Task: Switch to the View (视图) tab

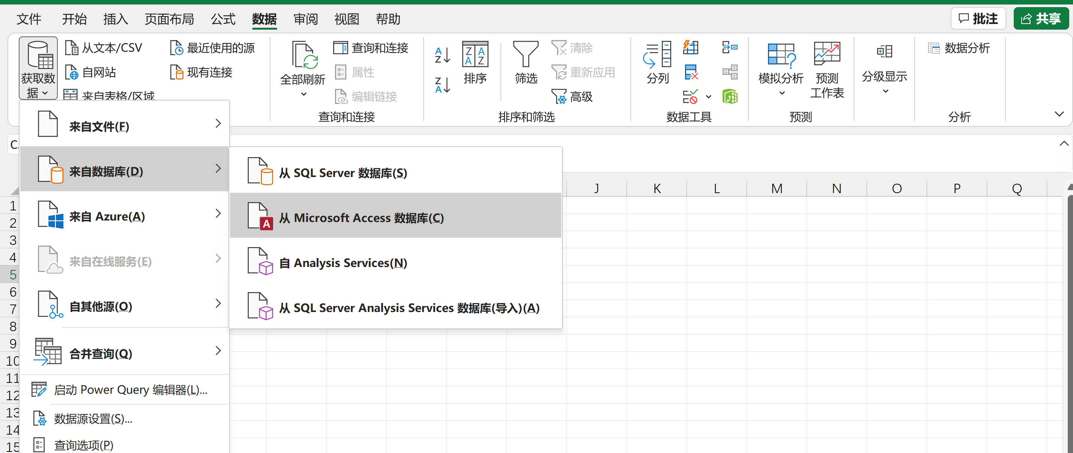Action: (x=347, y=19)
